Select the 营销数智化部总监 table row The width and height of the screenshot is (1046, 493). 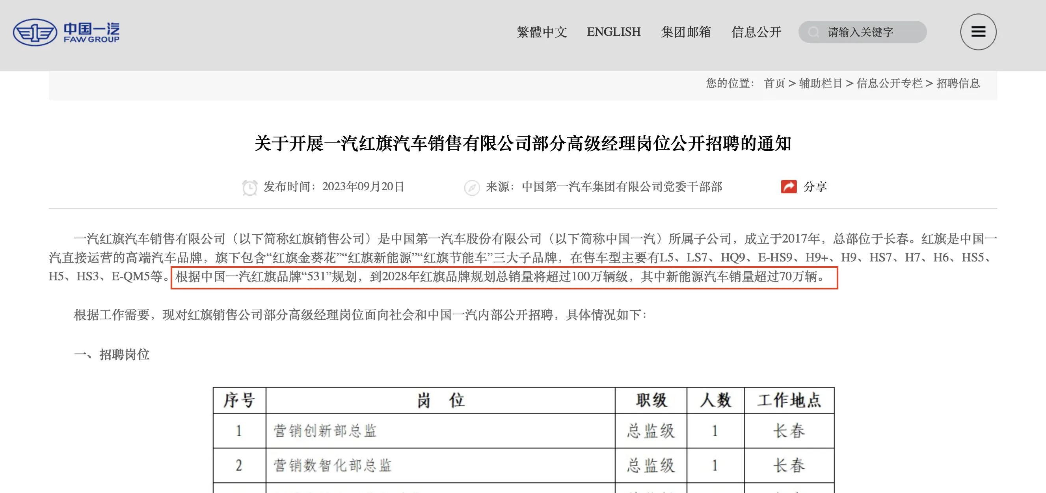point(523,465)
